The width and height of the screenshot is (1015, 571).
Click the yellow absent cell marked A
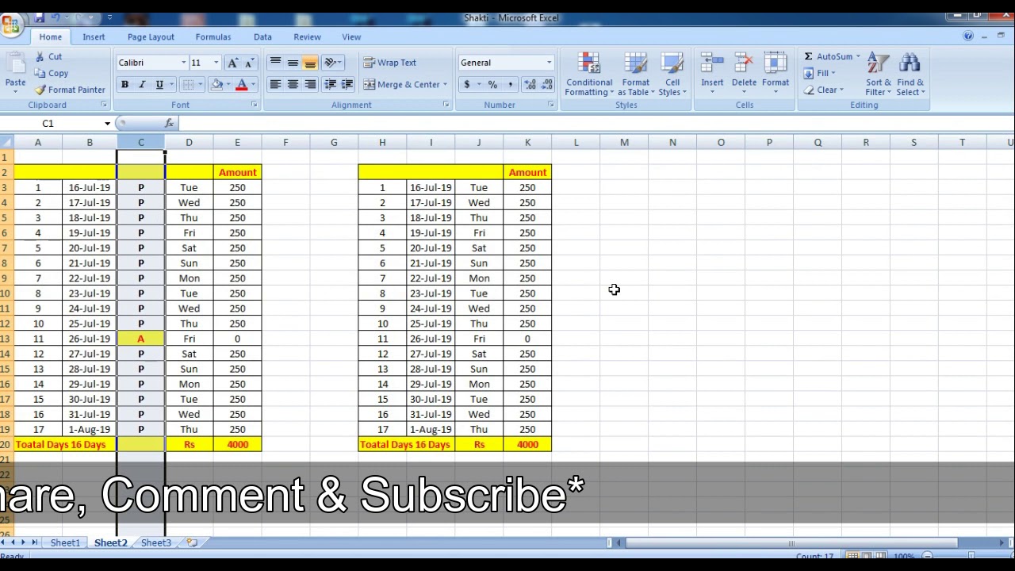tap(141, 339)
